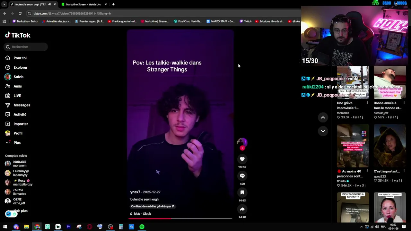Image resolution: width=411 pixels, height=231 pixels.
Task: Click the AI-generated media label
Action: point(153,206)
